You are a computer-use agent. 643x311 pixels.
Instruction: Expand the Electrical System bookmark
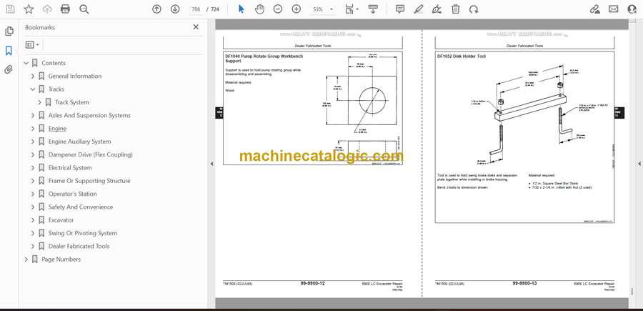pyautogui.click(x=33, y=168)
